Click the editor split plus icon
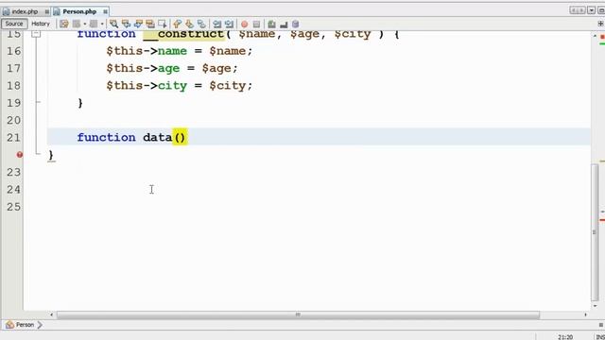This screenshot has width=605, height=340. coord(600,24)
